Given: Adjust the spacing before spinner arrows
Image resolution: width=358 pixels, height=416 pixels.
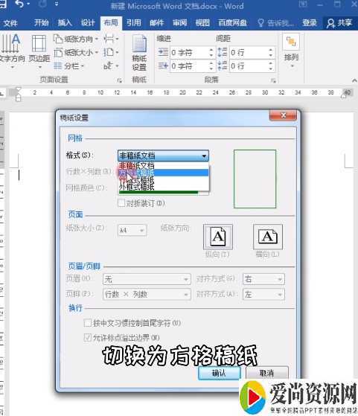Looking at the screenshot, I should (x=271, y=53).
